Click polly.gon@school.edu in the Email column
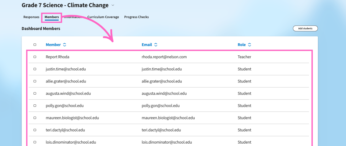 click(x=161, y=105)
